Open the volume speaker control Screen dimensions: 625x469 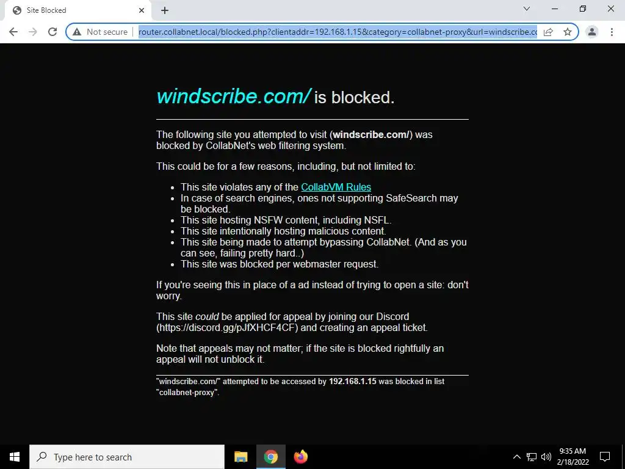546,457
